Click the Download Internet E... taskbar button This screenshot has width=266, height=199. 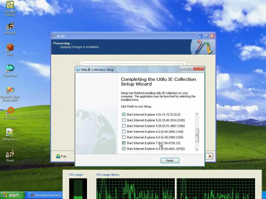pyautogui.click(x=45, y=195)
